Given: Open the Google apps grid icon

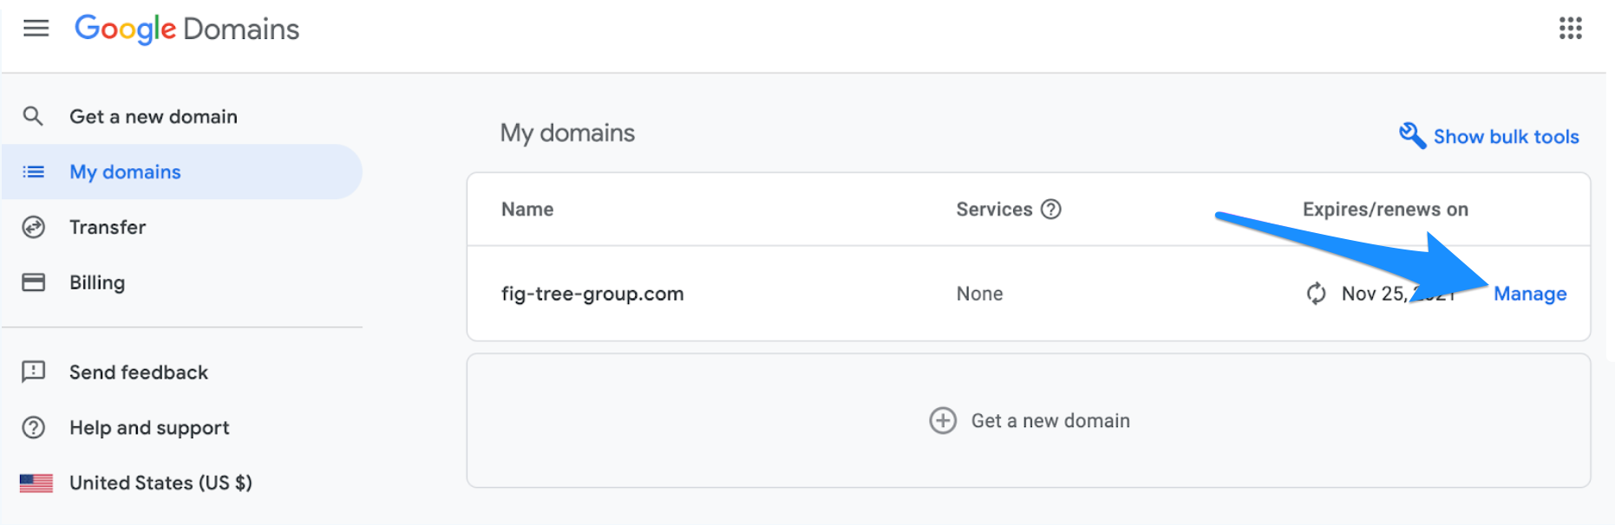Looking at the screenshot, I should [x=1571, y=28].
